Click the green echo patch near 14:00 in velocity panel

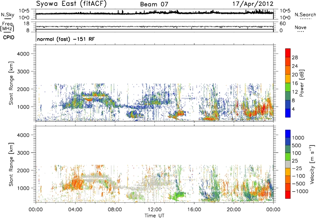click(x=177, y=195)
